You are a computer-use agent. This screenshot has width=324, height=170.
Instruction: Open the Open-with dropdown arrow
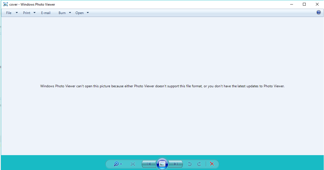[x=88, y=13]
